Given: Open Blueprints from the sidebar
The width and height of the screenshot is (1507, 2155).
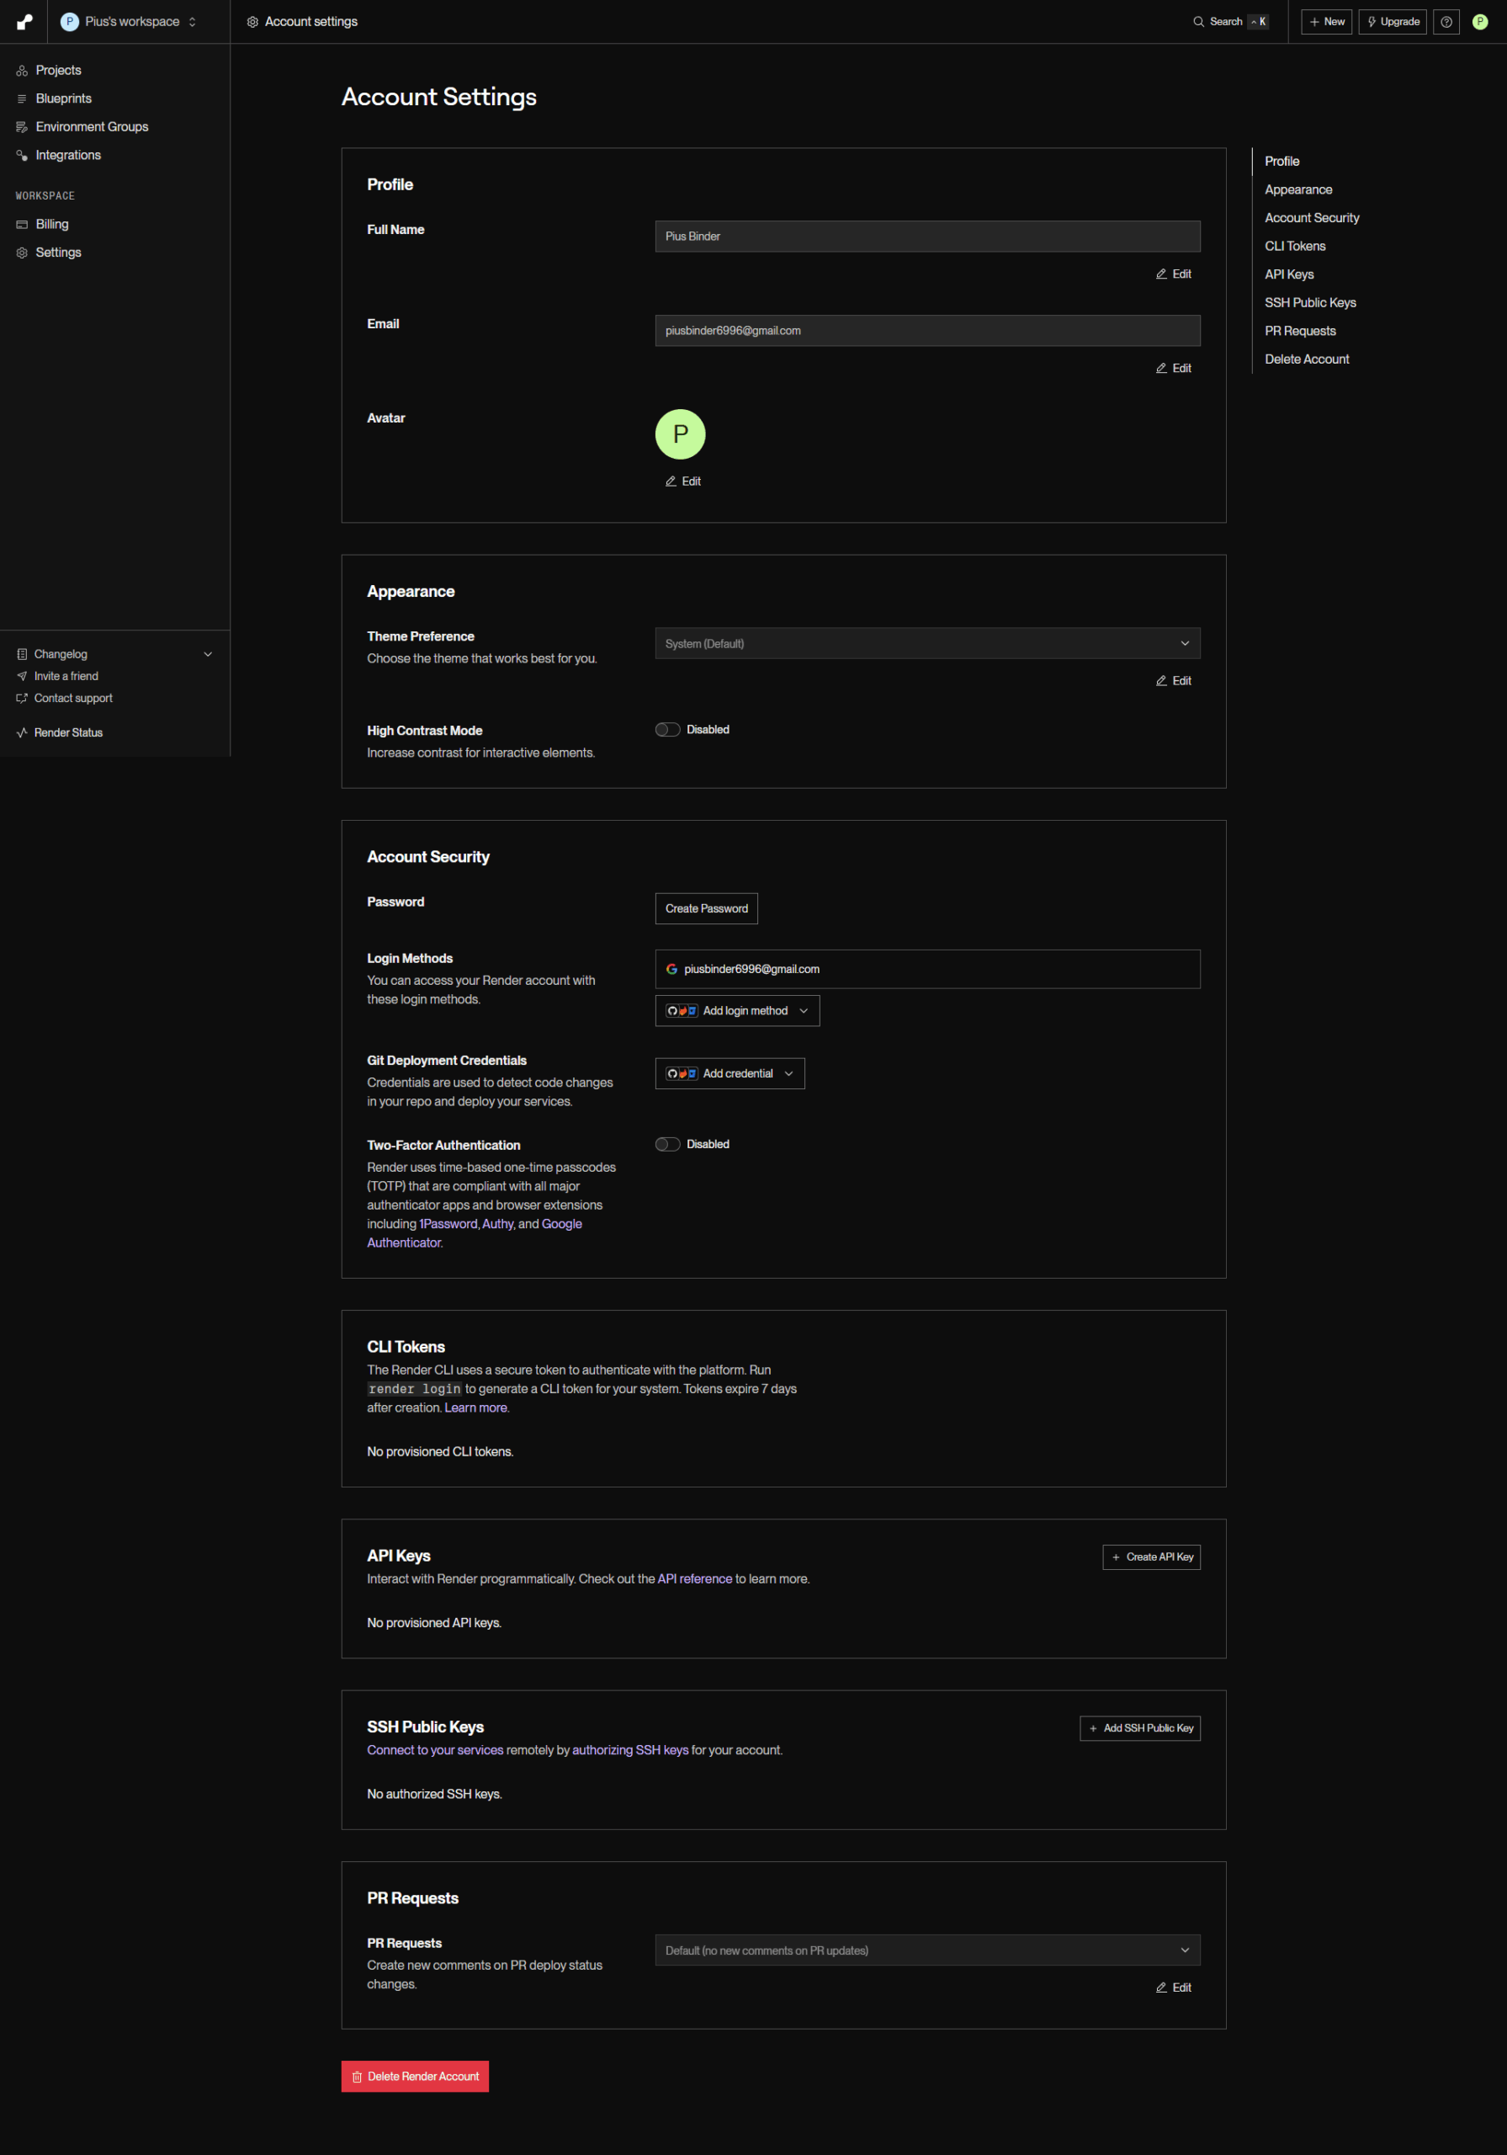Looking at the screenshot, I should [x=63, y=98].
